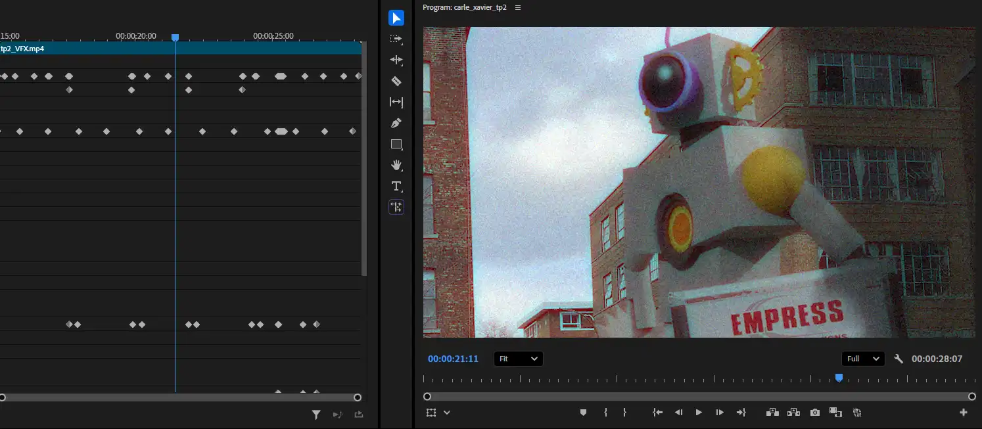982x429 pixels.
Task: Open the Button Editor with the plus button
Action: pos(964,412)
